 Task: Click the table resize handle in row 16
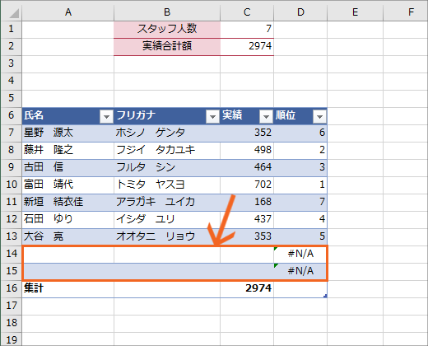point(325,296)
